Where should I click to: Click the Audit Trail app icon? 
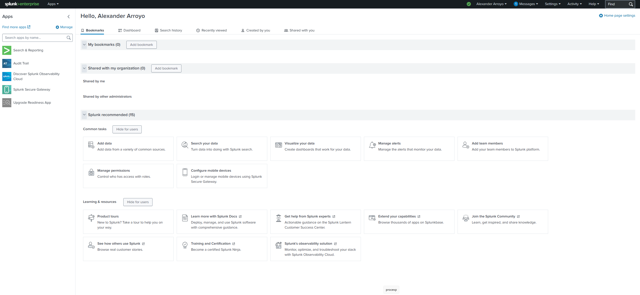point(7,63)
